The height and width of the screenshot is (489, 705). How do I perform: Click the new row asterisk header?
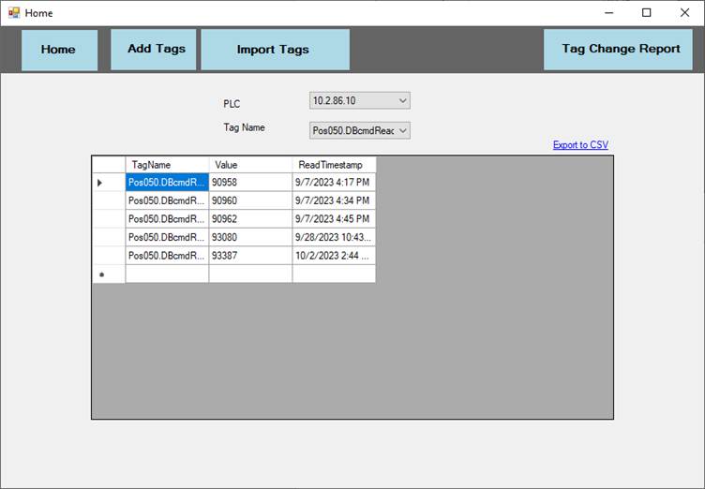pos(108,274)
